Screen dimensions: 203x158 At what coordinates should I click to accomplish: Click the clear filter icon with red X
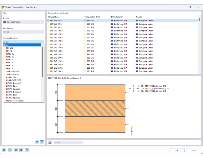click(x=37, y=142)
